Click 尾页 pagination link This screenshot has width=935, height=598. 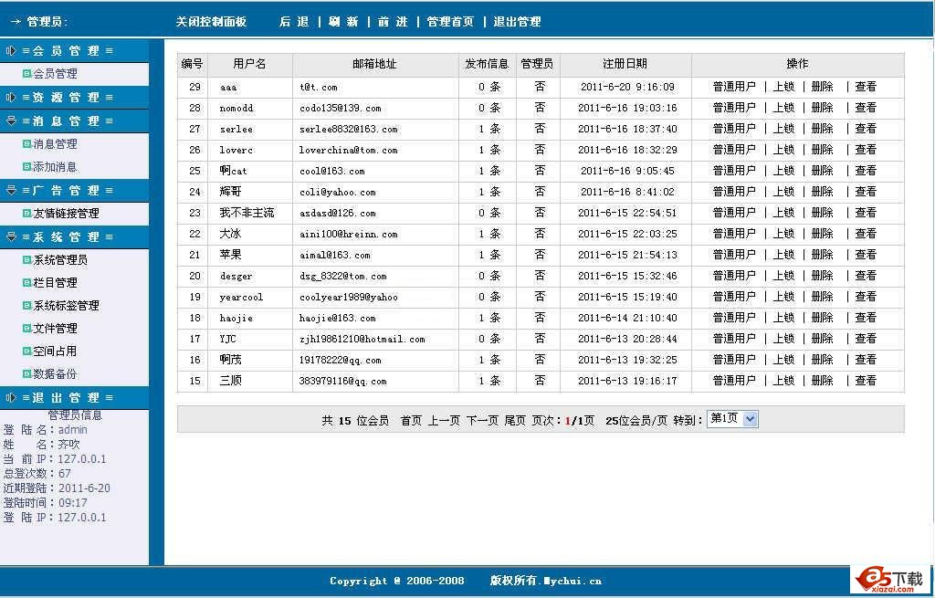[x=515, y=420]
